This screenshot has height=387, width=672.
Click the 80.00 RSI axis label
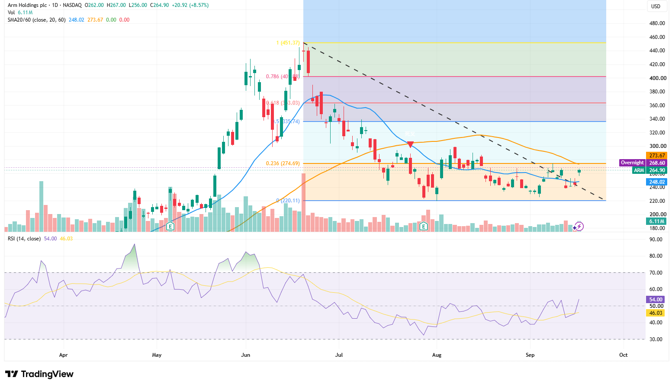pyautogui.click(x=656, y=256)
